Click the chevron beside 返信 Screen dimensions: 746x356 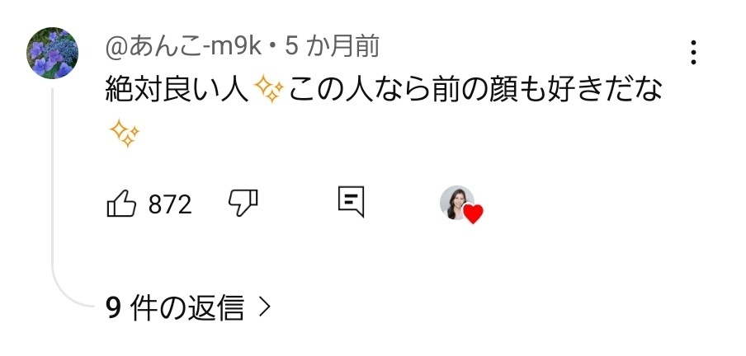[264, 307]
